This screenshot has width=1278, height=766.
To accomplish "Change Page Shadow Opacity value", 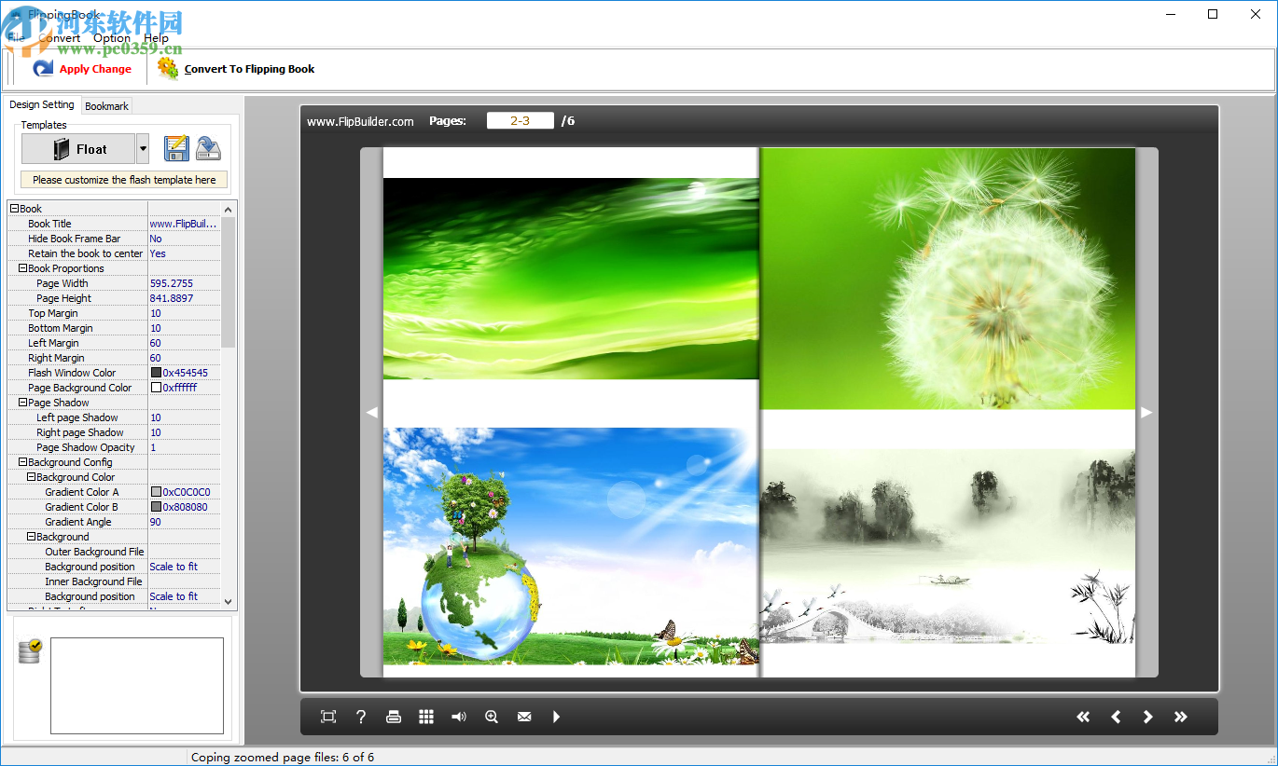I will pos(184,446).
